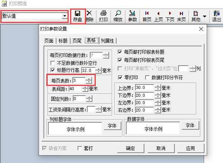Open the 其他 dropdown arrow
Image resolution: width=223 pixels, height=163 pixels.
click(205, 16)
